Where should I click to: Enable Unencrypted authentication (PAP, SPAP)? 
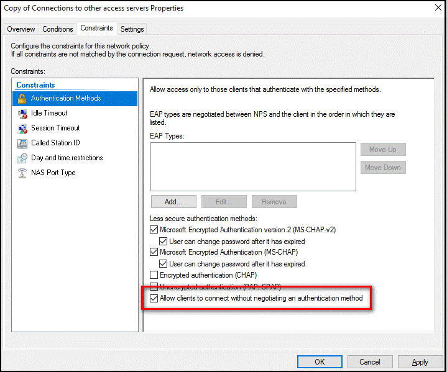point(154,286)
